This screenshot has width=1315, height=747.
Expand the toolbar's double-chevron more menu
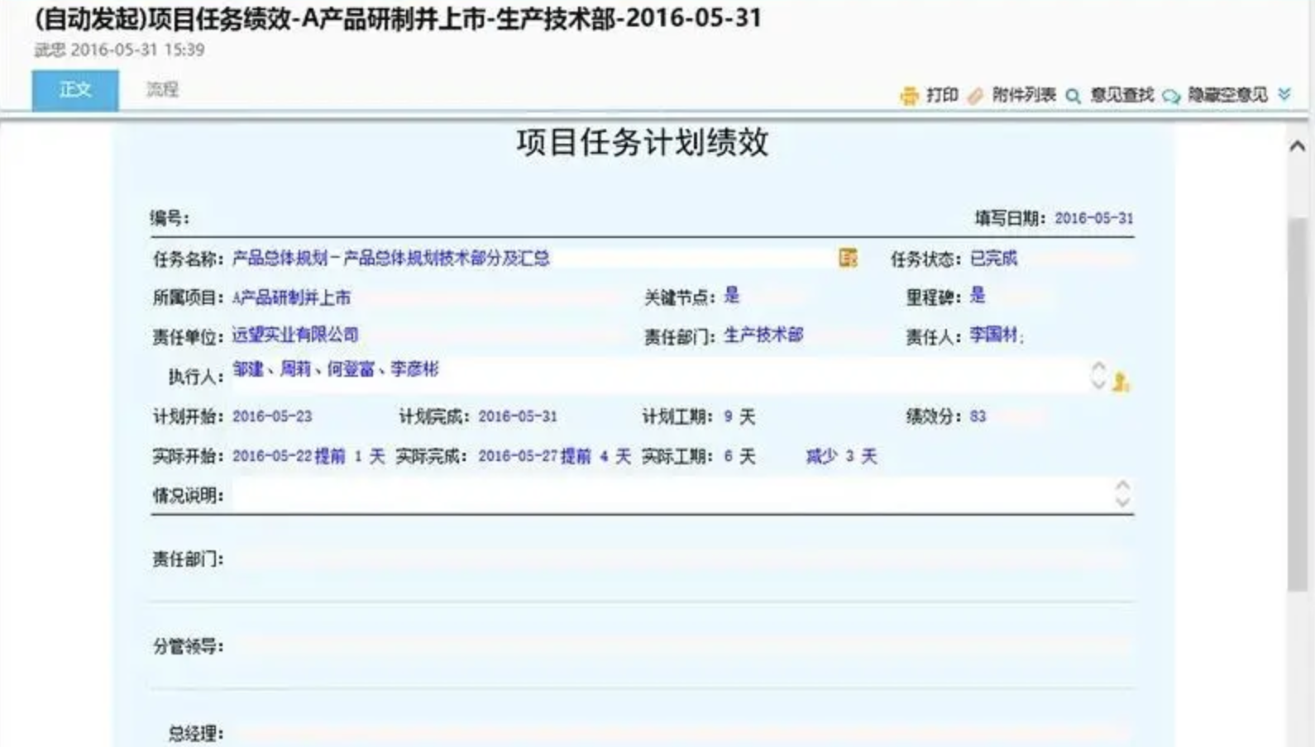(1284, 94)
